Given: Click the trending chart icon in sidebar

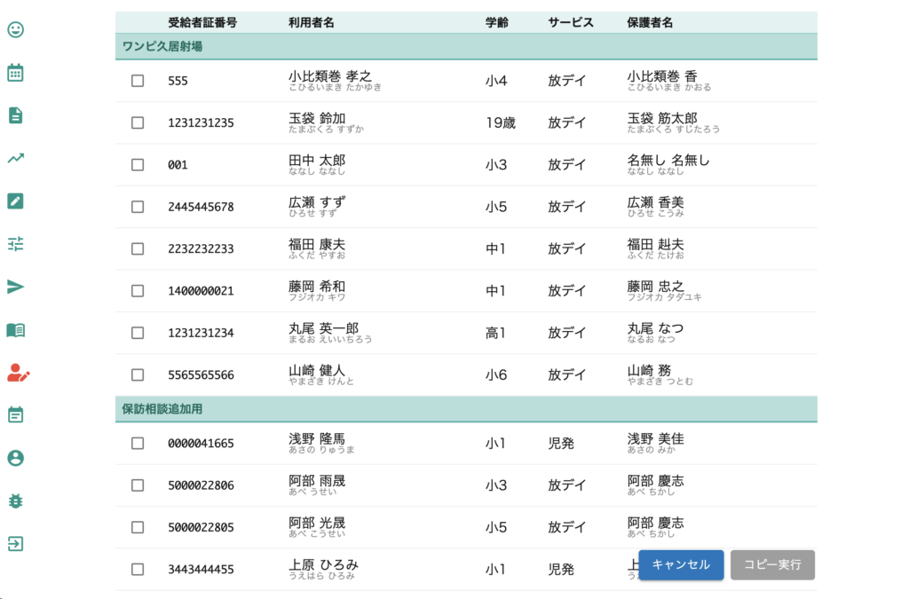Looking at the screenshot, I should tap(16, 158).
